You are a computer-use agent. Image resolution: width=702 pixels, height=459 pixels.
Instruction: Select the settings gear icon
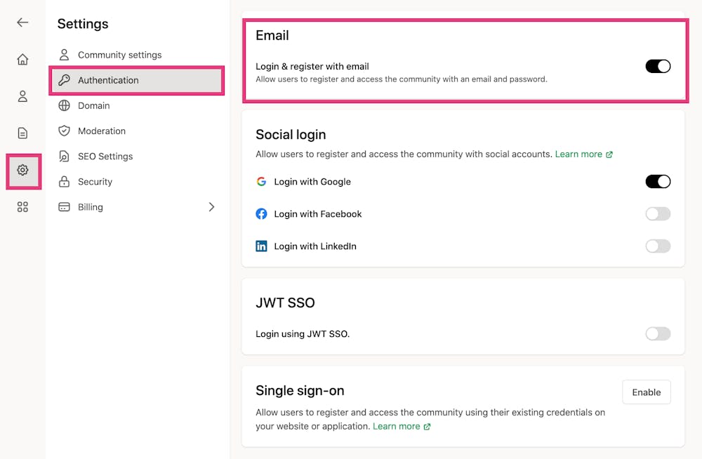point(23,171)
